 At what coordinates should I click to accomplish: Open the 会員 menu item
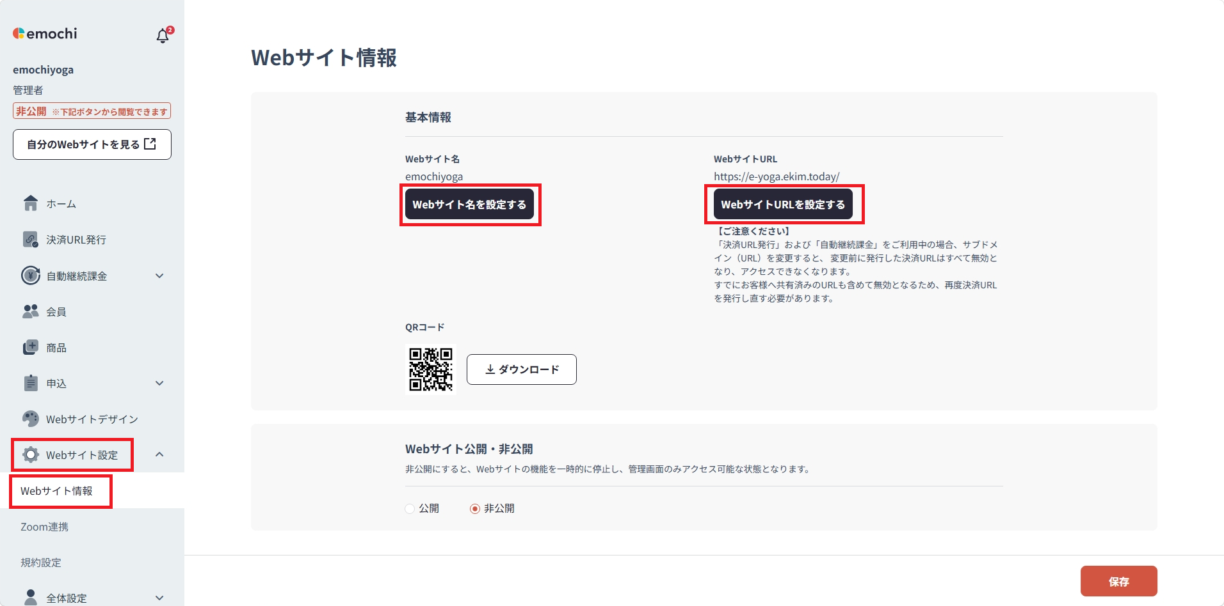92,311
